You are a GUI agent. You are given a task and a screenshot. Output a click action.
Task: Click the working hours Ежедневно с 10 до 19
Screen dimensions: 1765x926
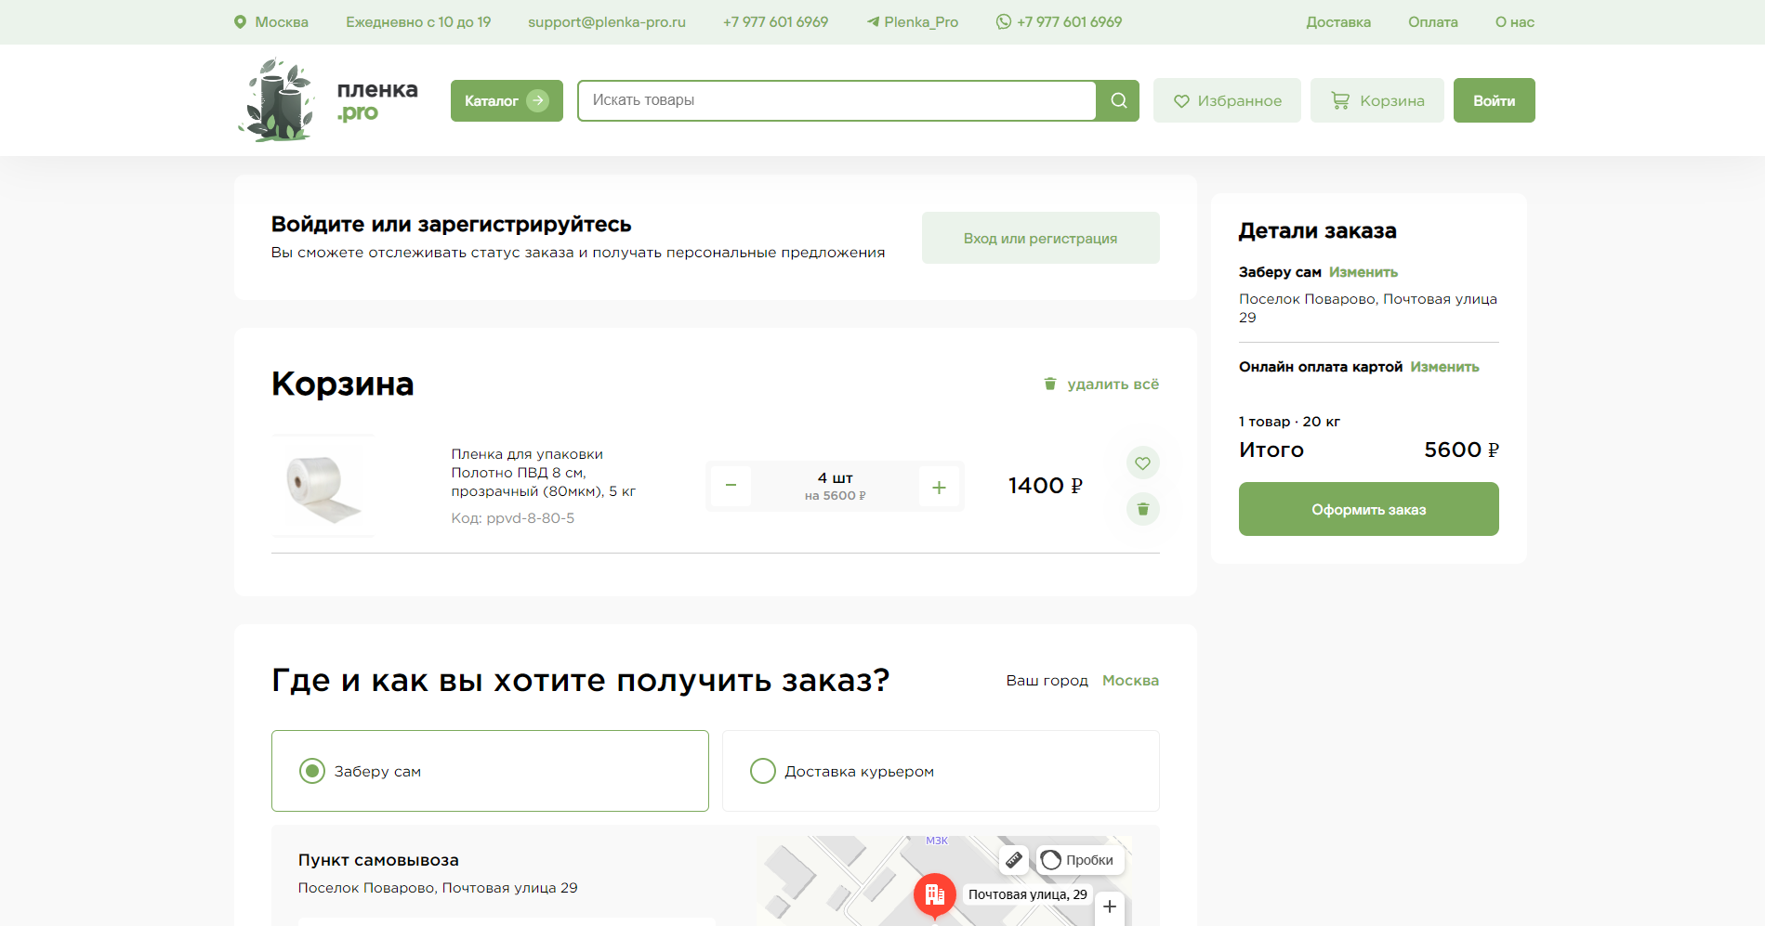[418, 22]
